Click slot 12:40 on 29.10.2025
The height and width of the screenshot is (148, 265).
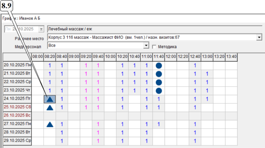195,141
